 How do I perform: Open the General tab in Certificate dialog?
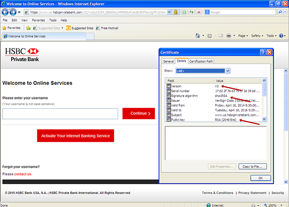pyautogui.click(x=168, y=62)
